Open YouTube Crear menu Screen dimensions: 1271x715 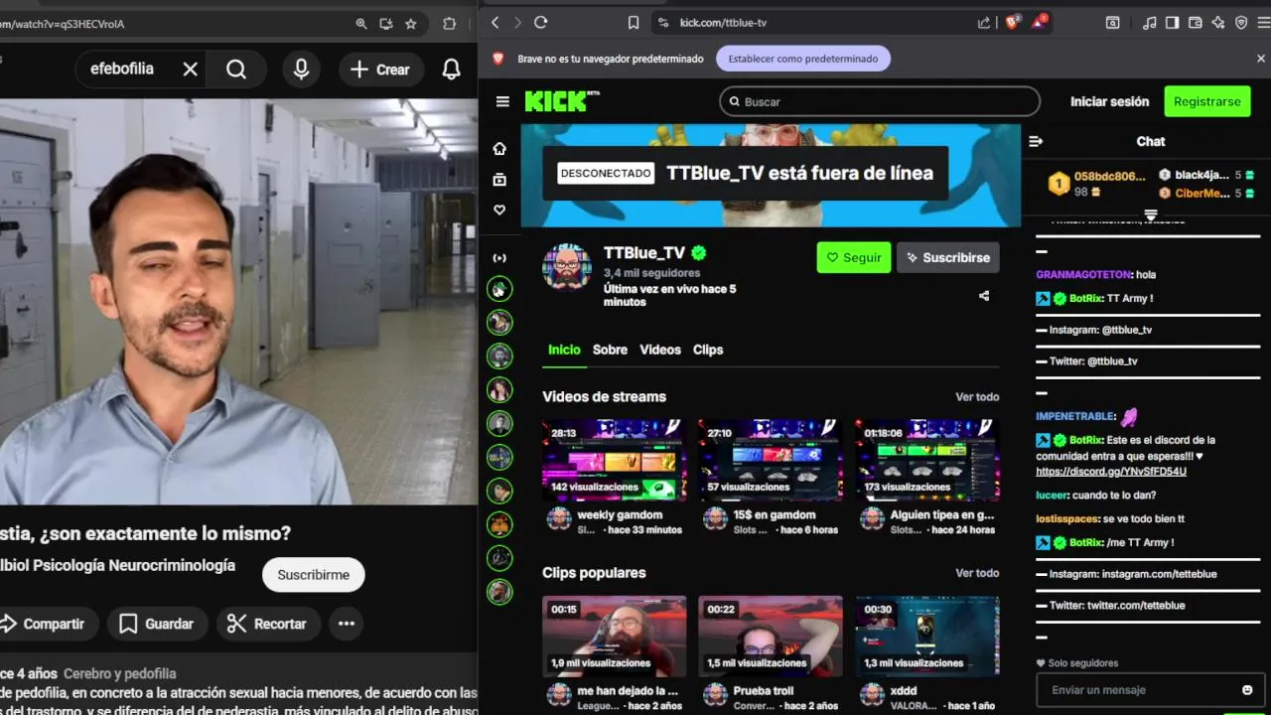tap(380, 70)
